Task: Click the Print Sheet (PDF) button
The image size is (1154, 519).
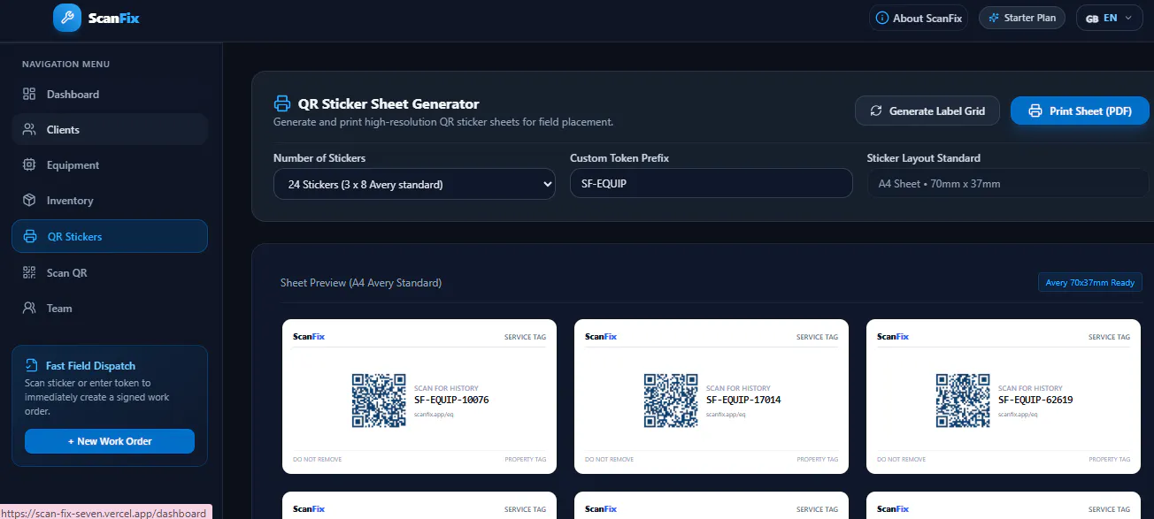Action: 1080,111
